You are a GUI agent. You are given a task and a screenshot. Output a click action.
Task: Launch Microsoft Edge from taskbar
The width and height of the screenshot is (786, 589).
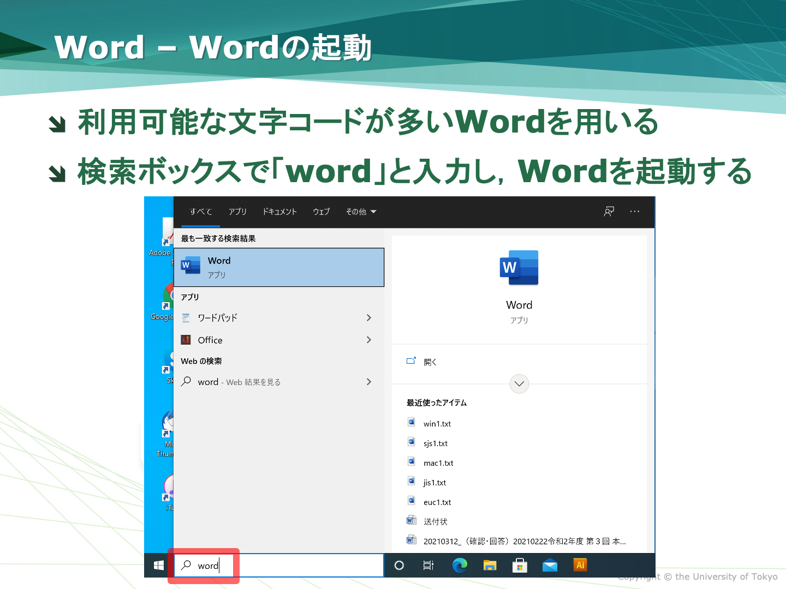coord(460,566)
